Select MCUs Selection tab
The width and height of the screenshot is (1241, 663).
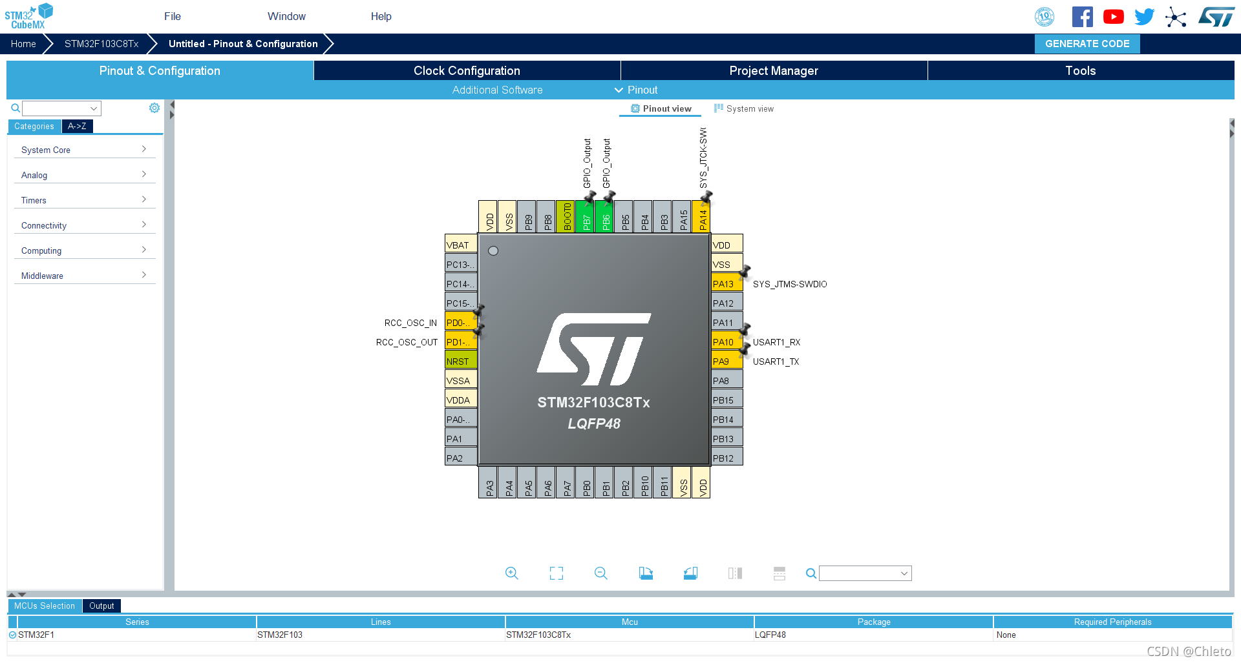pyautogui.click(x=45, y=606)
